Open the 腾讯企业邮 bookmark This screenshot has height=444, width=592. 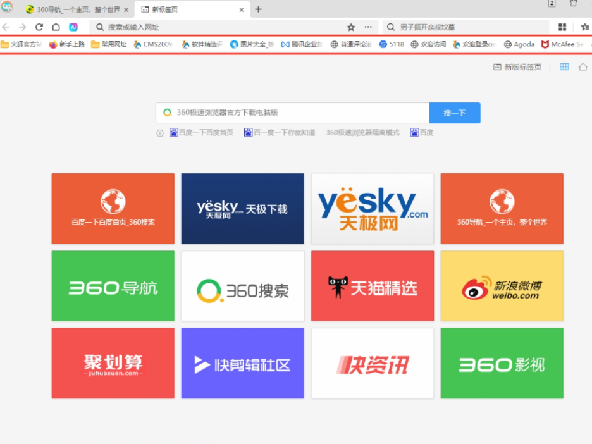[x=302, y=44]
